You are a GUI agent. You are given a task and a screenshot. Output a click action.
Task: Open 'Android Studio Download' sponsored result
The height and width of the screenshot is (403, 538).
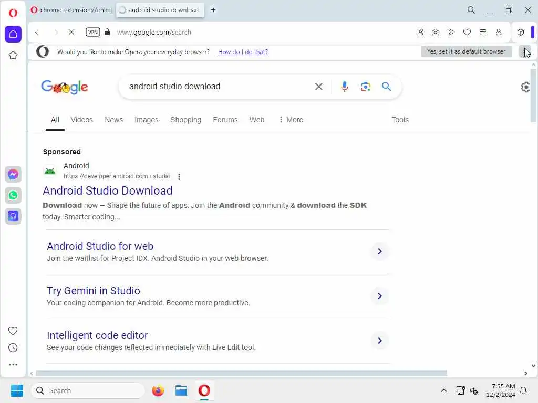[x=107, y=190]
